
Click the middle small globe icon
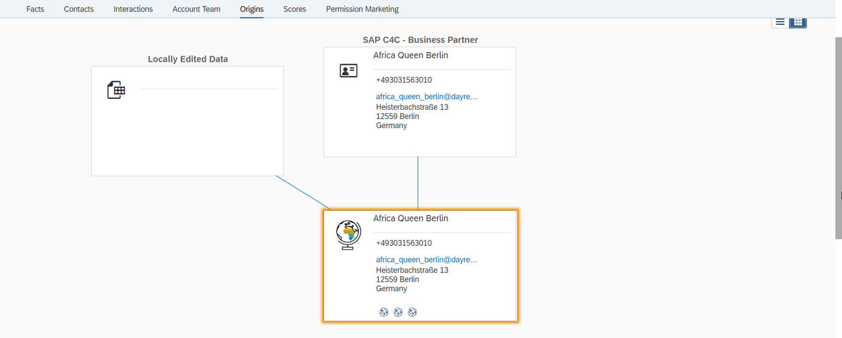[398, 312]
